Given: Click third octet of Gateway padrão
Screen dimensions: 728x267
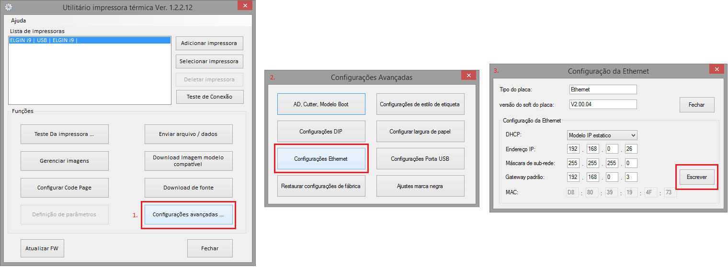Looking at the screenshot, I should pyautogui.click(x=612, y=177).
